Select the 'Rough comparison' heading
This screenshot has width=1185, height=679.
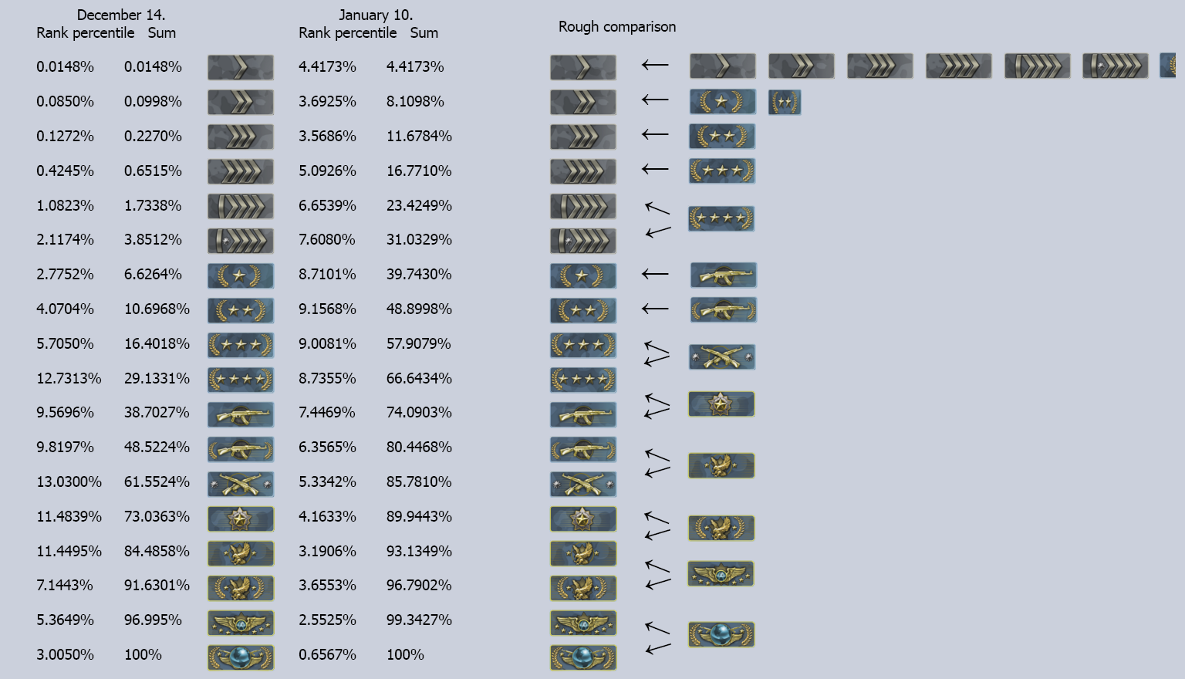pyautogui.click(x=617, y=27)
